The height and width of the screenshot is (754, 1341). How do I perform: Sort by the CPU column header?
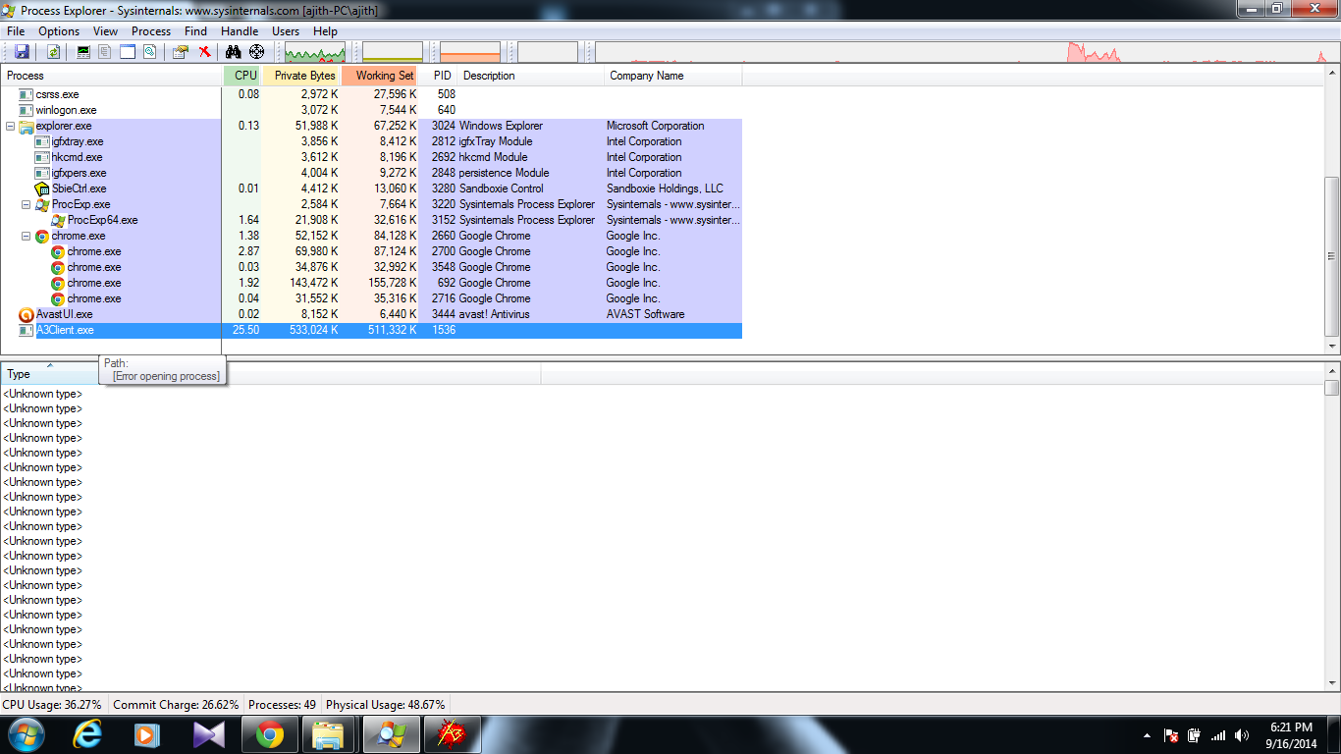tap(242, 76)
